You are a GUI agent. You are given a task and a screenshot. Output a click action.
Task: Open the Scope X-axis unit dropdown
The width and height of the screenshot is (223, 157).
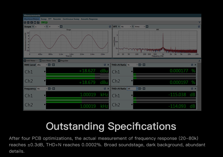coord(40,27)
